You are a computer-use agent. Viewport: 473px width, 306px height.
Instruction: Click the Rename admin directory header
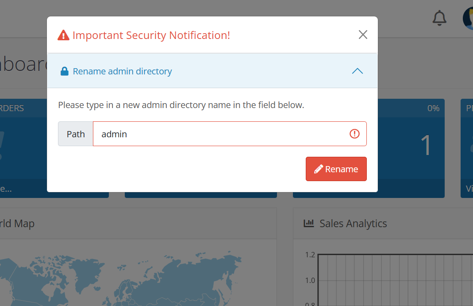[212, 71]
